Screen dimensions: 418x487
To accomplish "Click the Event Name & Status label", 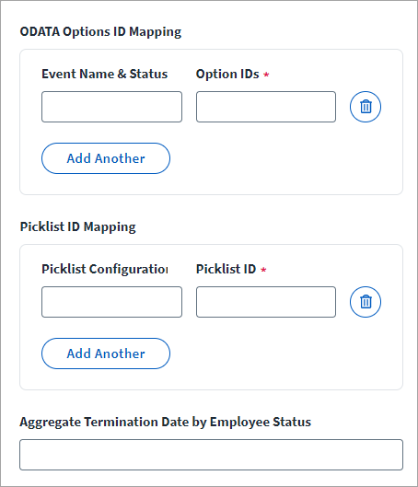I will coord(105,74).
